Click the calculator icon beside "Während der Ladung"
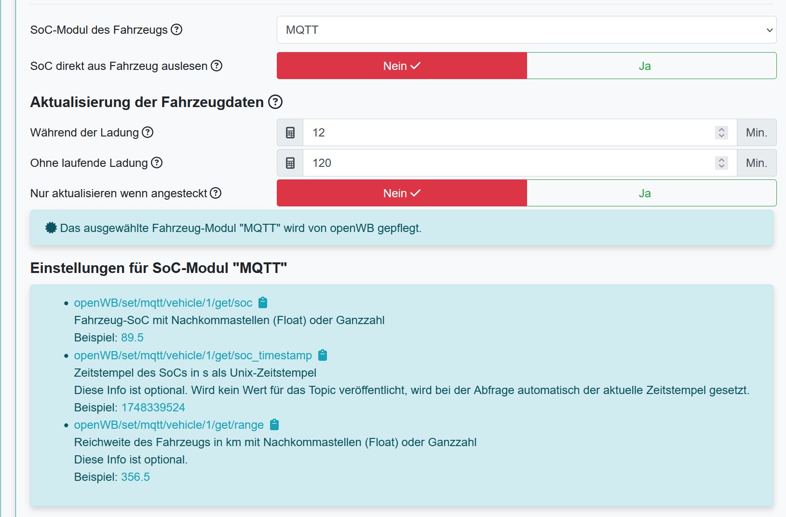This screenshot has width=786, height=517. click(x=289, y=133)
